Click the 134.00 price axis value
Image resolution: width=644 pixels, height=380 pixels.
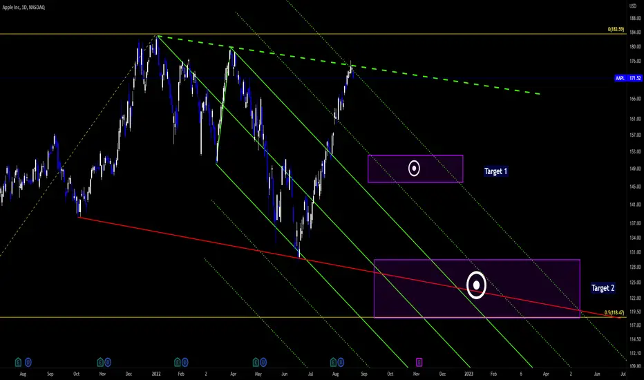pos(635,238)
